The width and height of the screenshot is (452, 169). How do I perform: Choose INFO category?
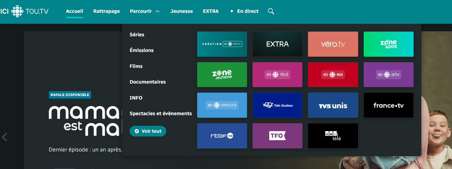coord(136,98)
